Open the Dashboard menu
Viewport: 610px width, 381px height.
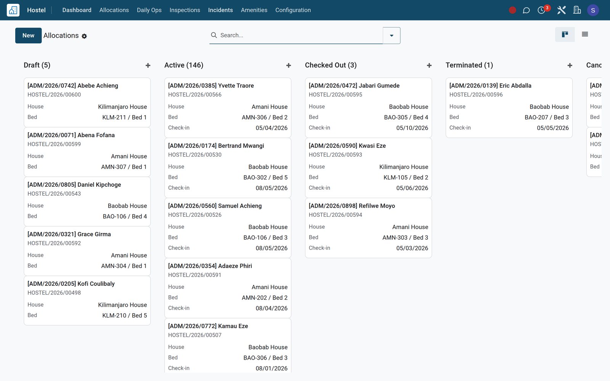77,10
